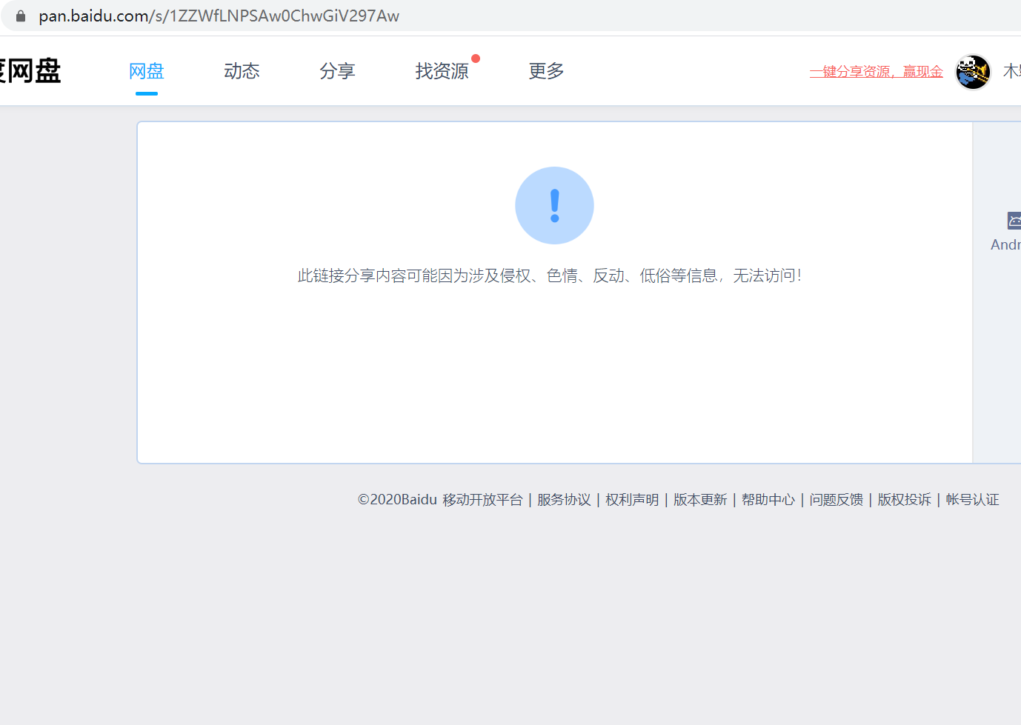This screenshot has height=725, width=1021.
Task: Click the Android app icon
Action: 1014,220
